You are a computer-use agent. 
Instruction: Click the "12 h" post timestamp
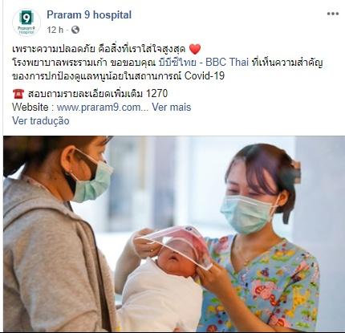tap(55, 30)
